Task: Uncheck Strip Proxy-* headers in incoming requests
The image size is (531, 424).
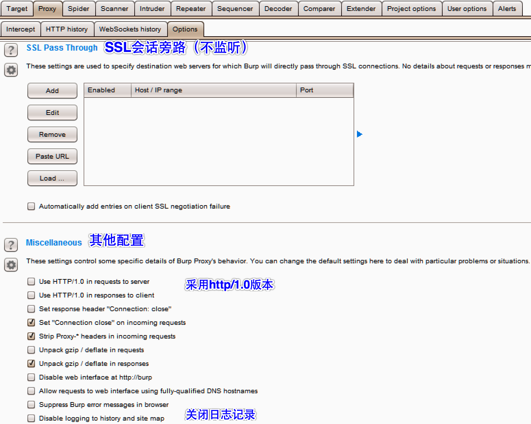Action: (31, 336)
